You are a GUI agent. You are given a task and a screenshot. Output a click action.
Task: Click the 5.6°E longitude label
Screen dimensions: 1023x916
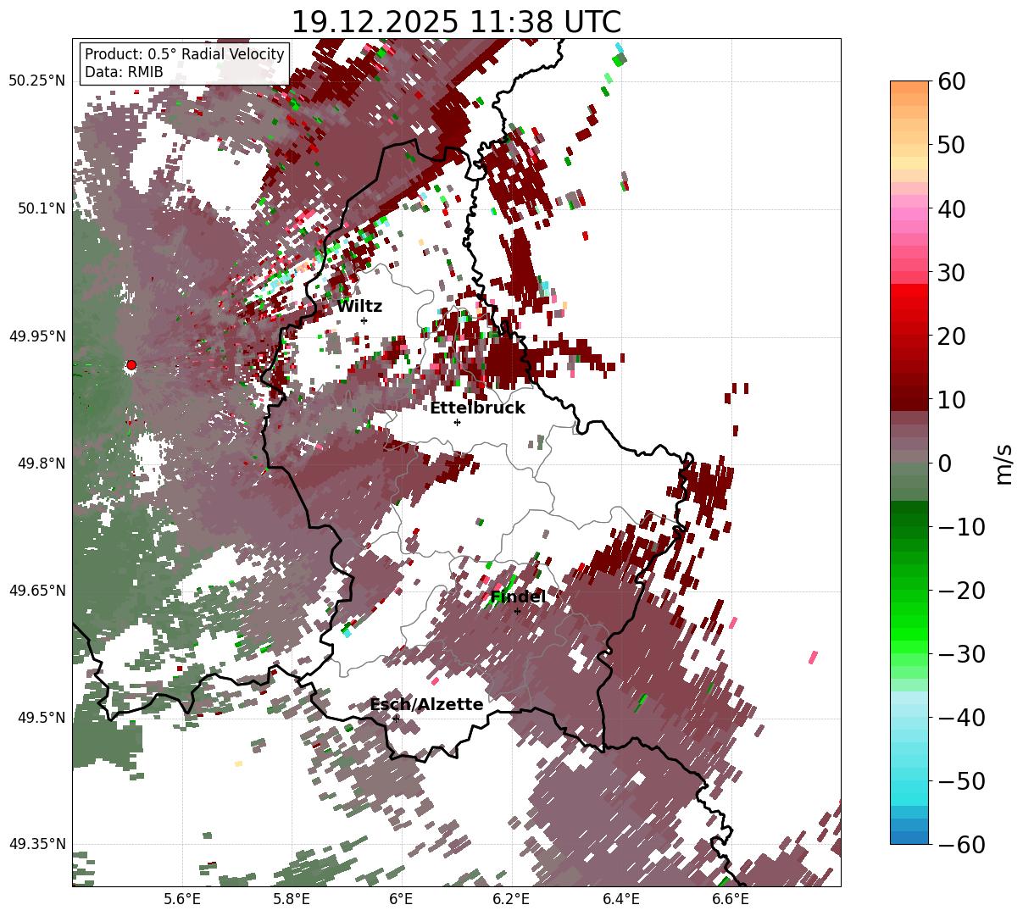181,899
